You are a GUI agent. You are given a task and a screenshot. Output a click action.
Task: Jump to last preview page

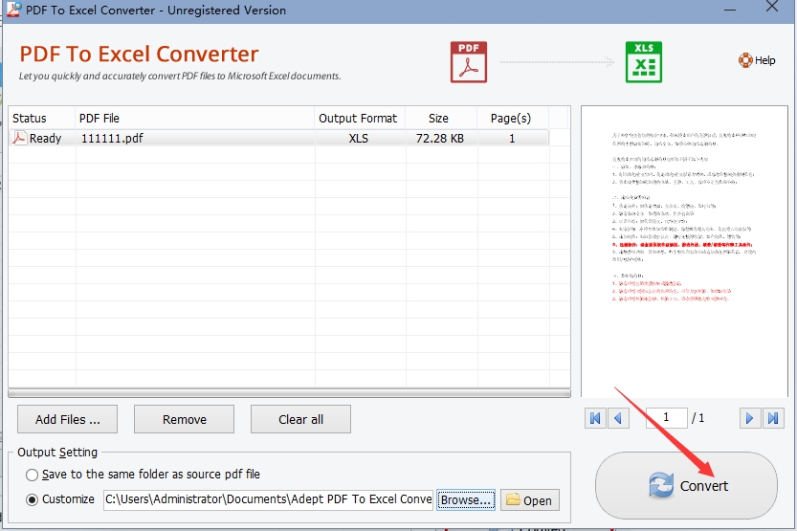click(x=773, y=418)
